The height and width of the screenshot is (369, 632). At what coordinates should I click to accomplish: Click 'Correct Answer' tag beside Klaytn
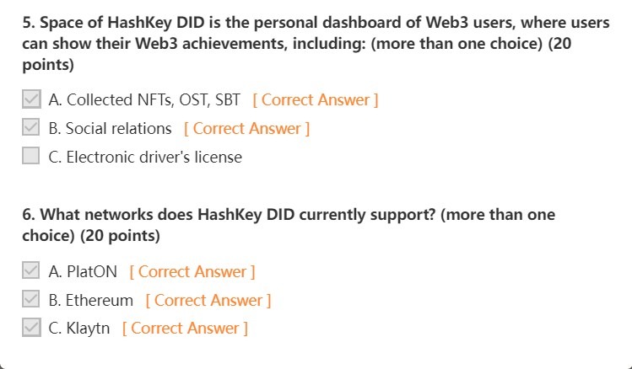(x=185, y=329)
